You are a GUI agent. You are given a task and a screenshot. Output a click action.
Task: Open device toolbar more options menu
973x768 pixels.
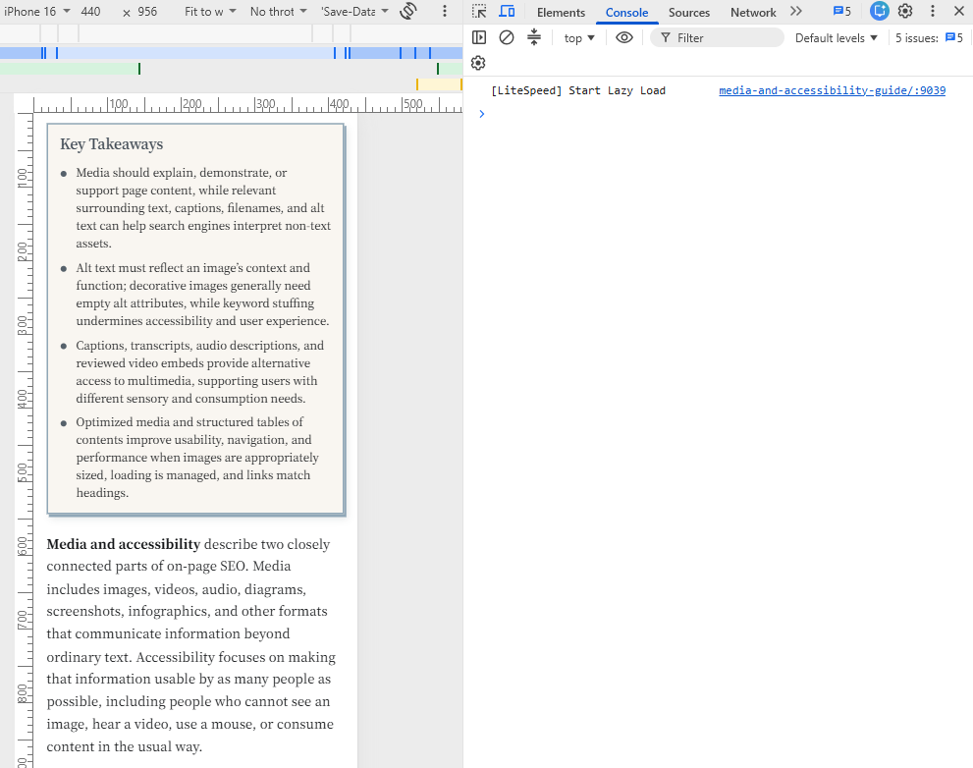click(445, 11)
